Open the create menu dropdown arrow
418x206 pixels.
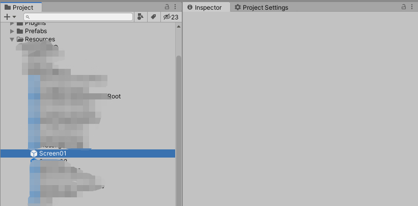point(14,17)
